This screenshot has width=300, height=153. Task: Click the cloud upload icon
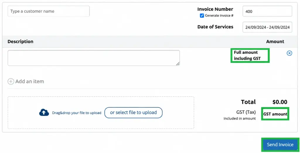click(44, 112)
